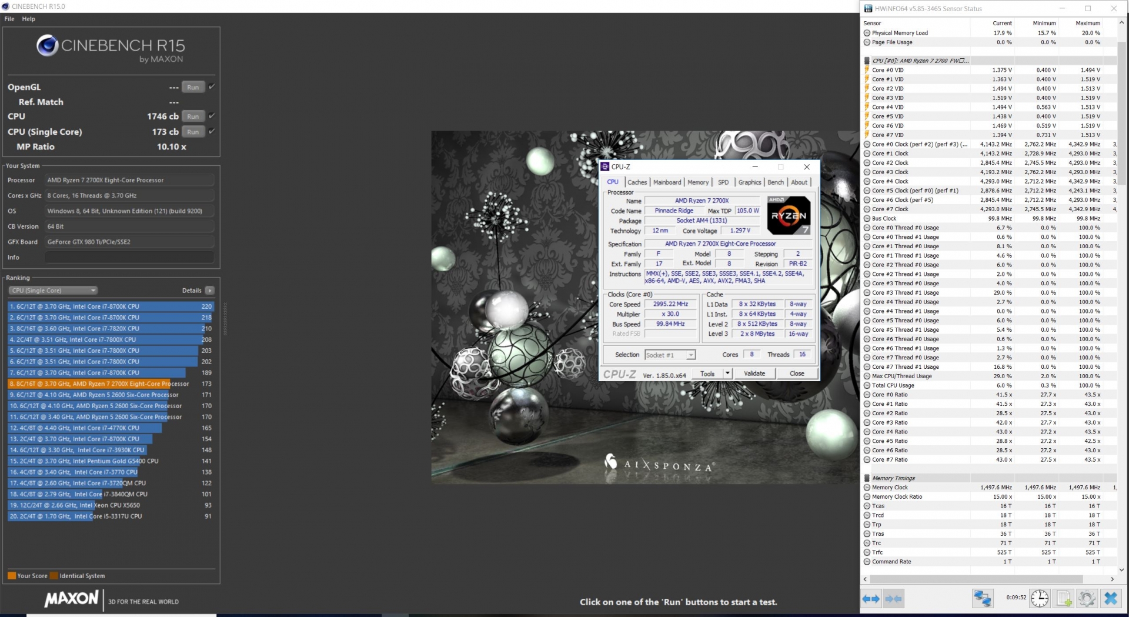
Task: Run the CPU (Single Core) benchmark
Action: point(193,132)
